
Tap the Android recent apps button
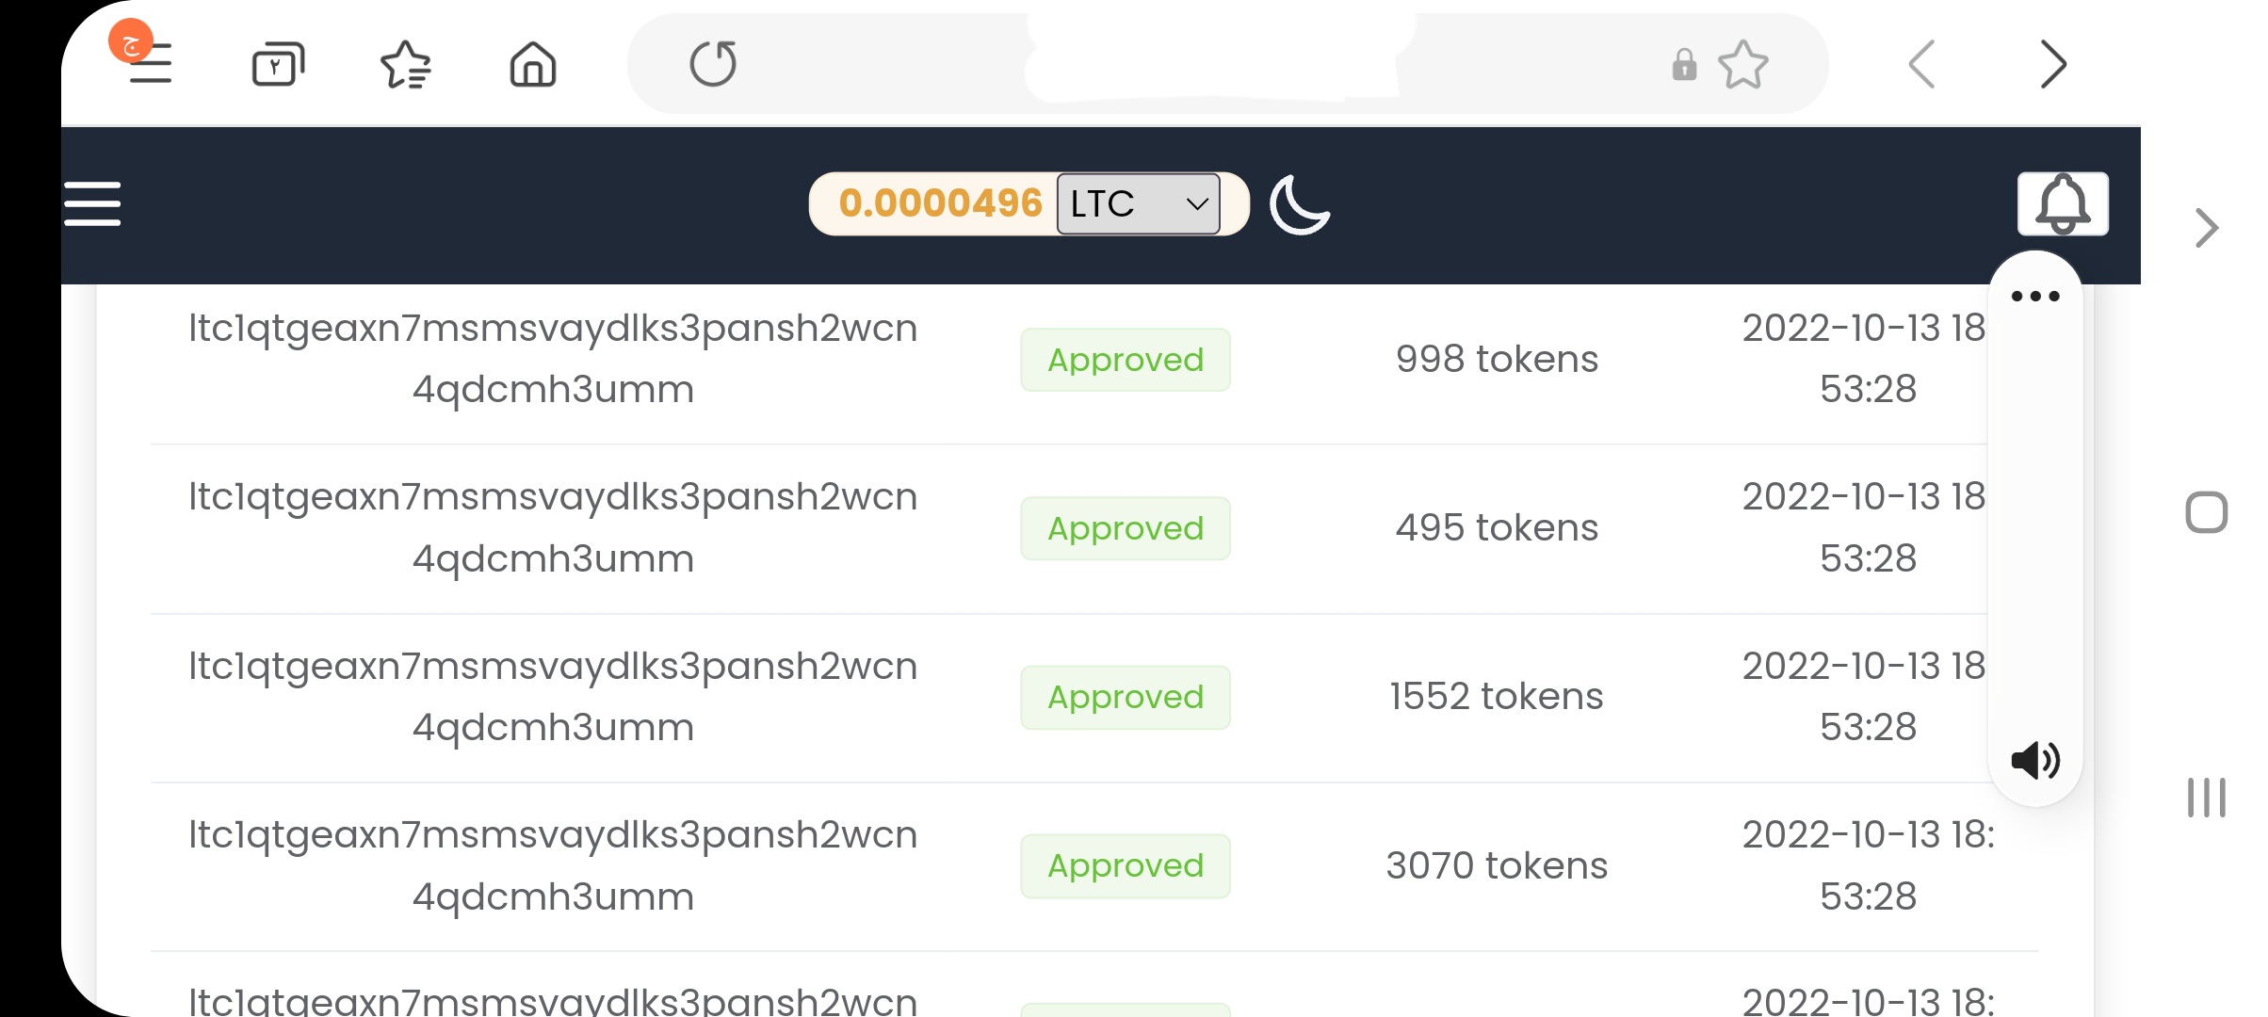(x=2206, y=798)
